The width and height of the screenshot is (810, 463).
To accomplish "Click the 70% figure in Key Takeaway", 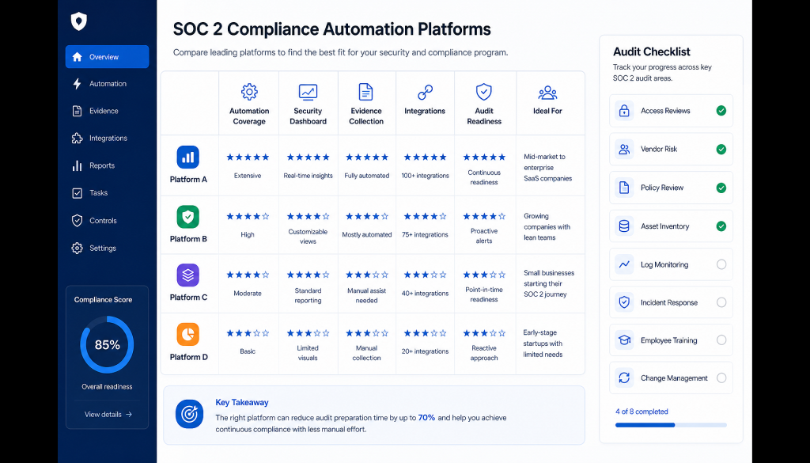I will click(x=426, y=418).
